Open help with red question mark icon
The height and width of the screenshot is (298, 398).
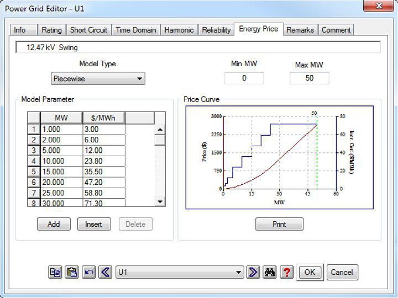[286, 272]
